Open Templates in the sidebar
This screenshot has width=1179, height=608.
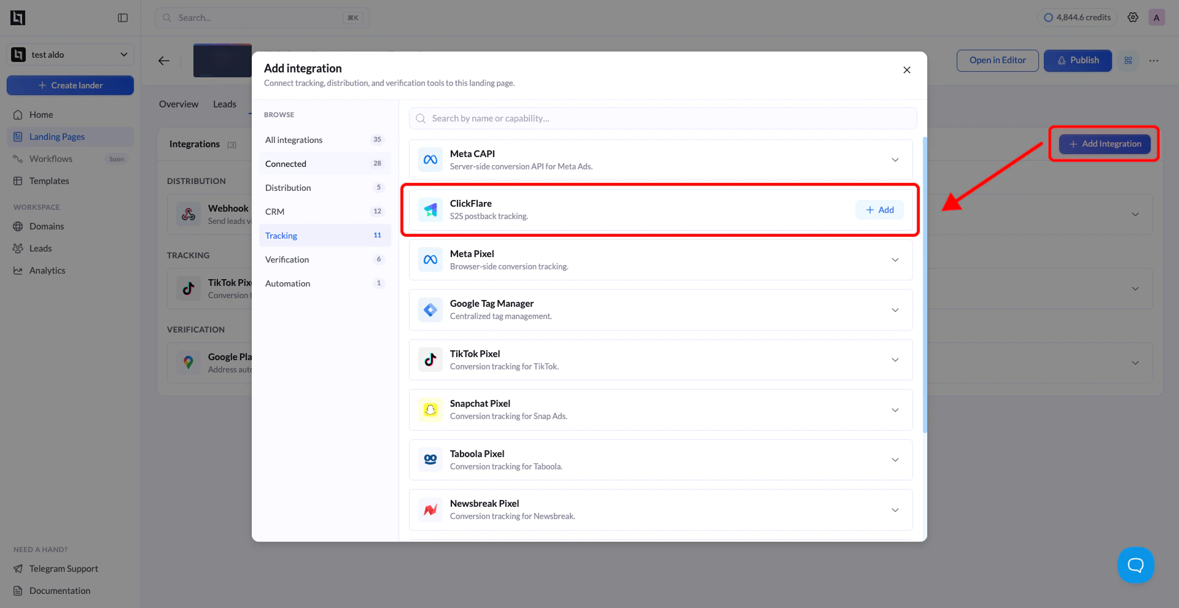click(x=70, y=181)
